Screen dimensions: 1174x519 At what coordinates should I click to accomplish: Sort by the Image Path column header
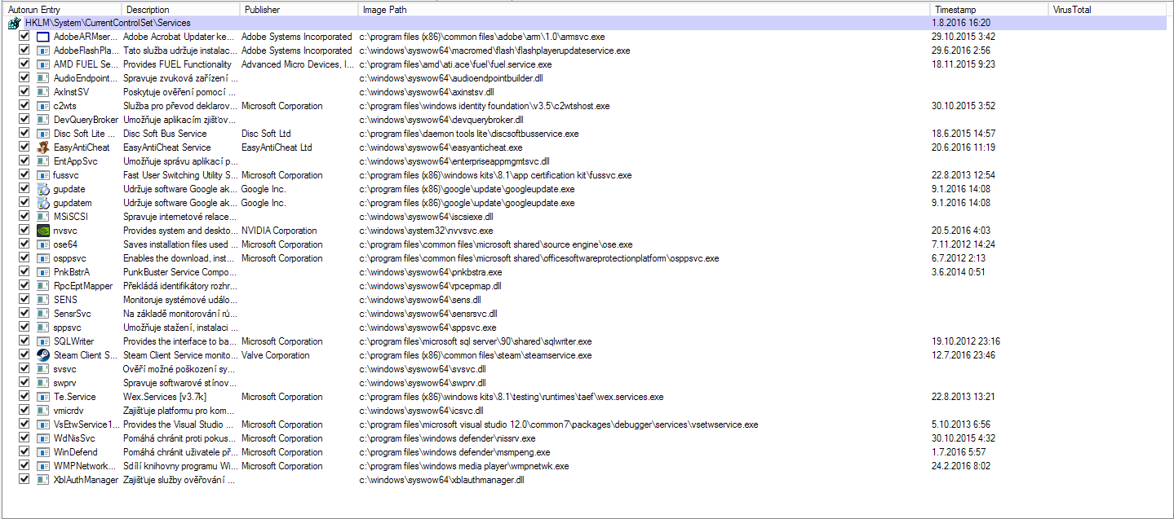[645, 10]
